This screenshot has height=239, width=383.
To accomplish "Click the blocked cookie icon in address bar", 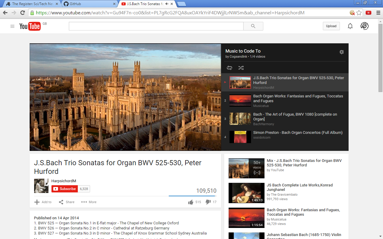I will (x=352, y=13).
